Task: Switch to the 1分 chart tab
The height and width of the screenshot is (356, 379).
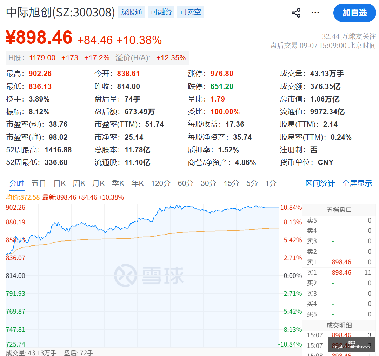Action: (x=271, y=183)
